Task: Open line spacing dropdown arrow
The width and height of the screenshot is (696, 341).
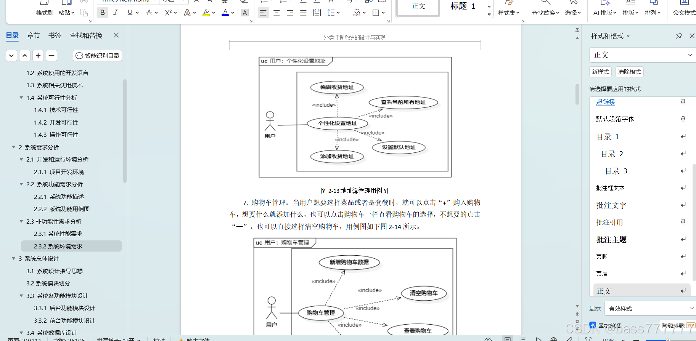Action: point(338,13)
